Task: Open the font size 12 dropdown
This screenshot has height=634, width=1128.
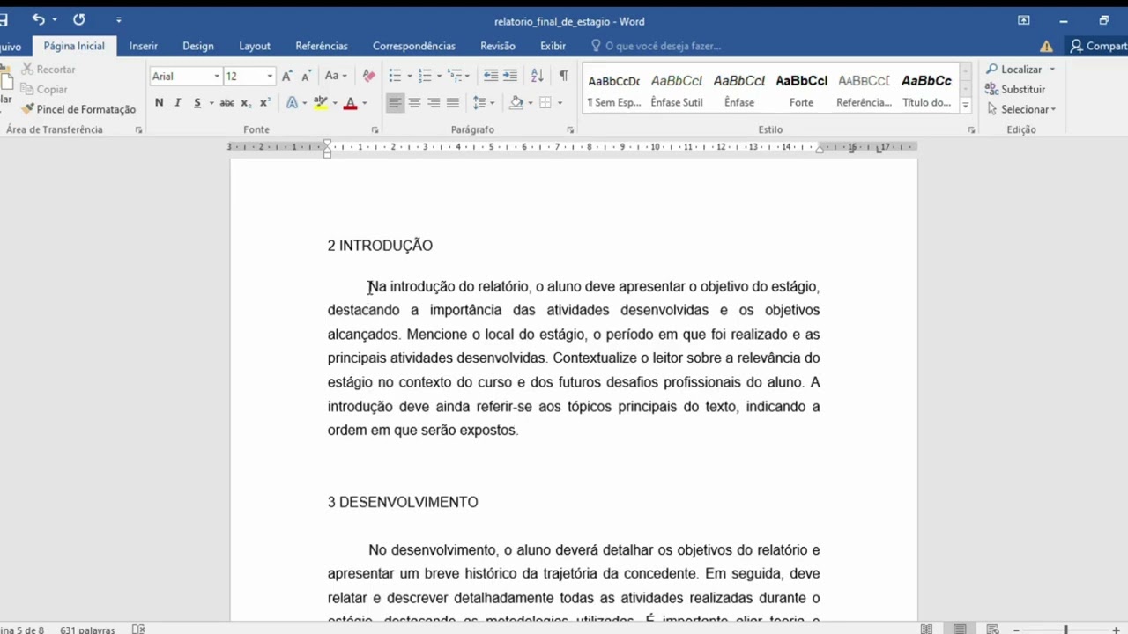Action: [x=270, y=77]
